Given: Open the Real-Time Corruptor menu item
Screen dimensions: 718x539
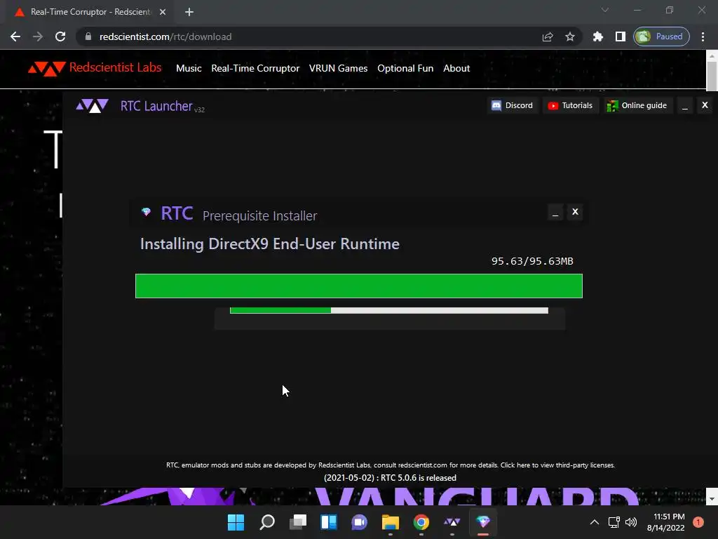Looking at the screenshot, I should point(255,68).
